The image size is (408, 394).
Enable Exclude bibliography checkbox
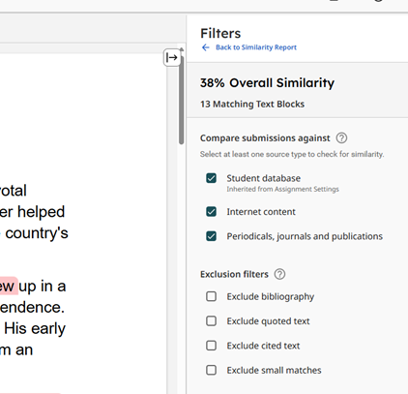(x=212, y=296)
